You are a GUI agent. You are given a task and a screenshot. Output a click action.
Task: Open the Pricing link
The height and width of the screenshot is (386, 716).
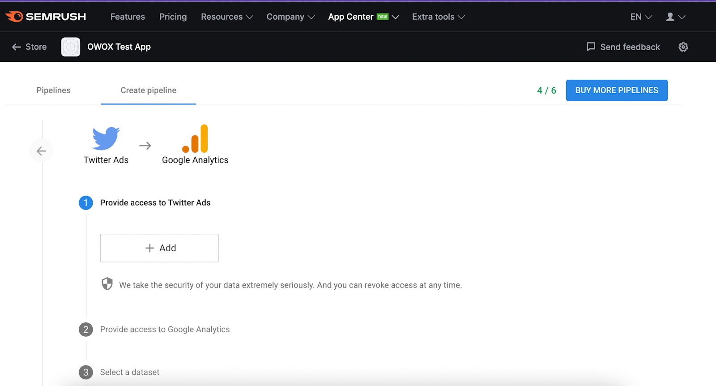(x=173, y=17)
